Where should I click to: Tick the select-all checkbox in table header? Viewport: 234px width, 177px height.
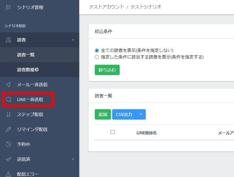(x=112, y=132)
